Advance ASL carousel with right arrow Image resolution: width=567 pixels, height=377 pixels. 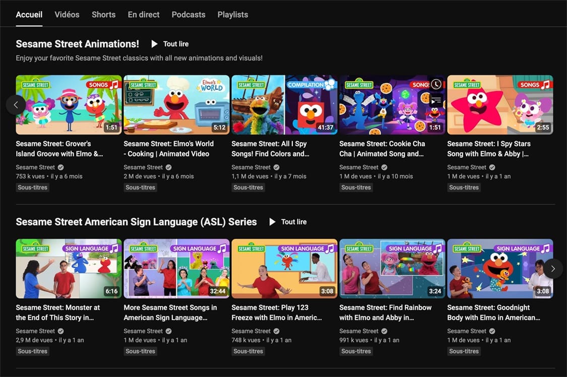553,269
